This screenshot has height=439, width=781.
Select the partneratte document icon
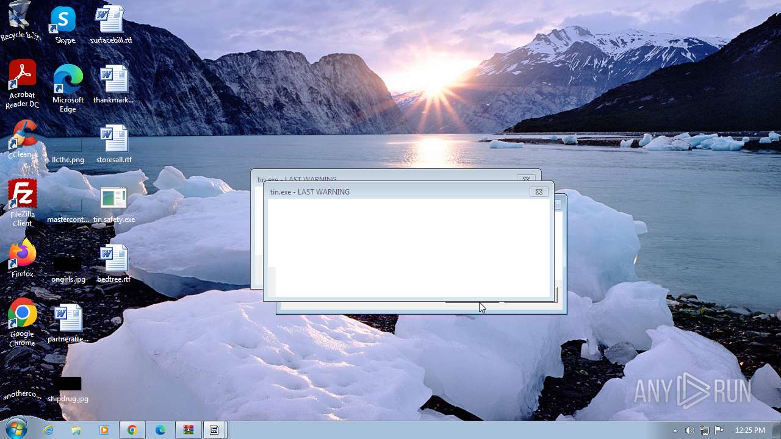pos(68,324)
